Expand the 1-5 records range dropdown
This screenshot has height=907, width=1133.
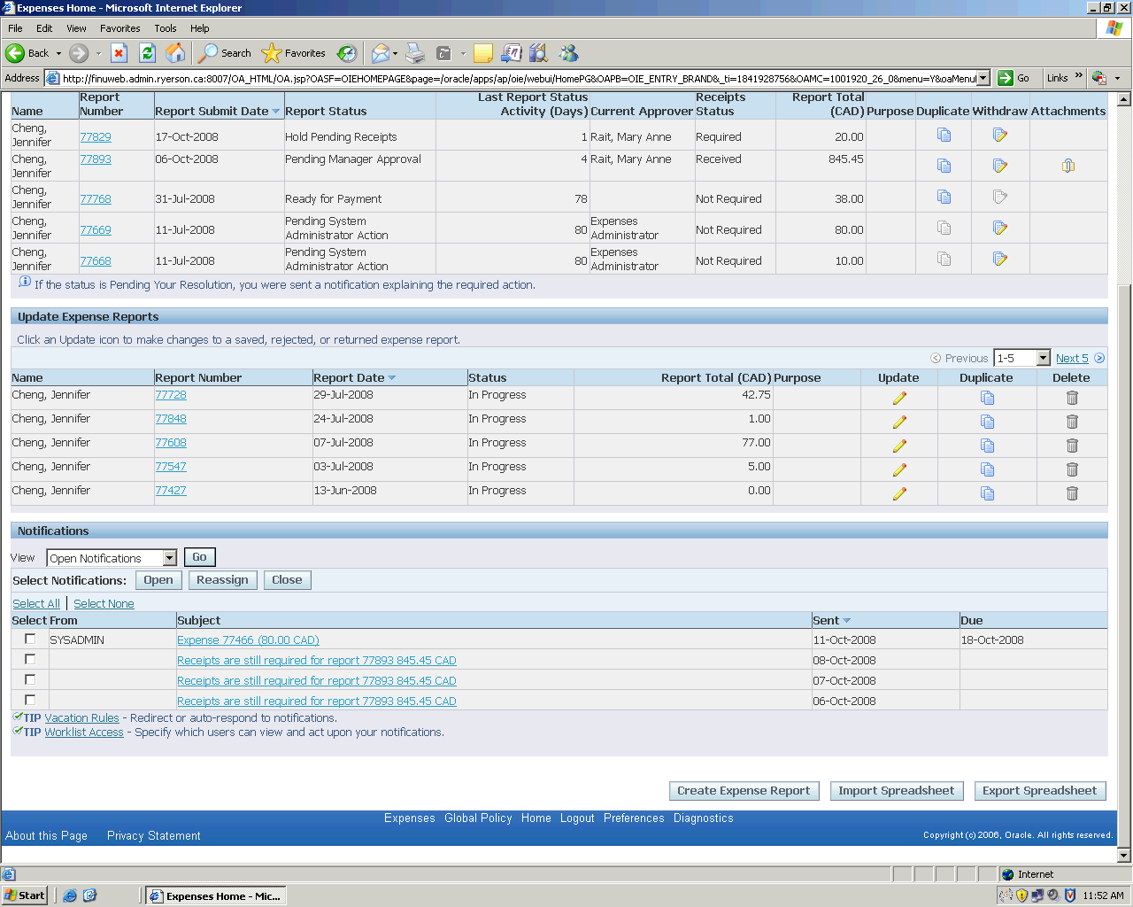tap(1043, 358)
